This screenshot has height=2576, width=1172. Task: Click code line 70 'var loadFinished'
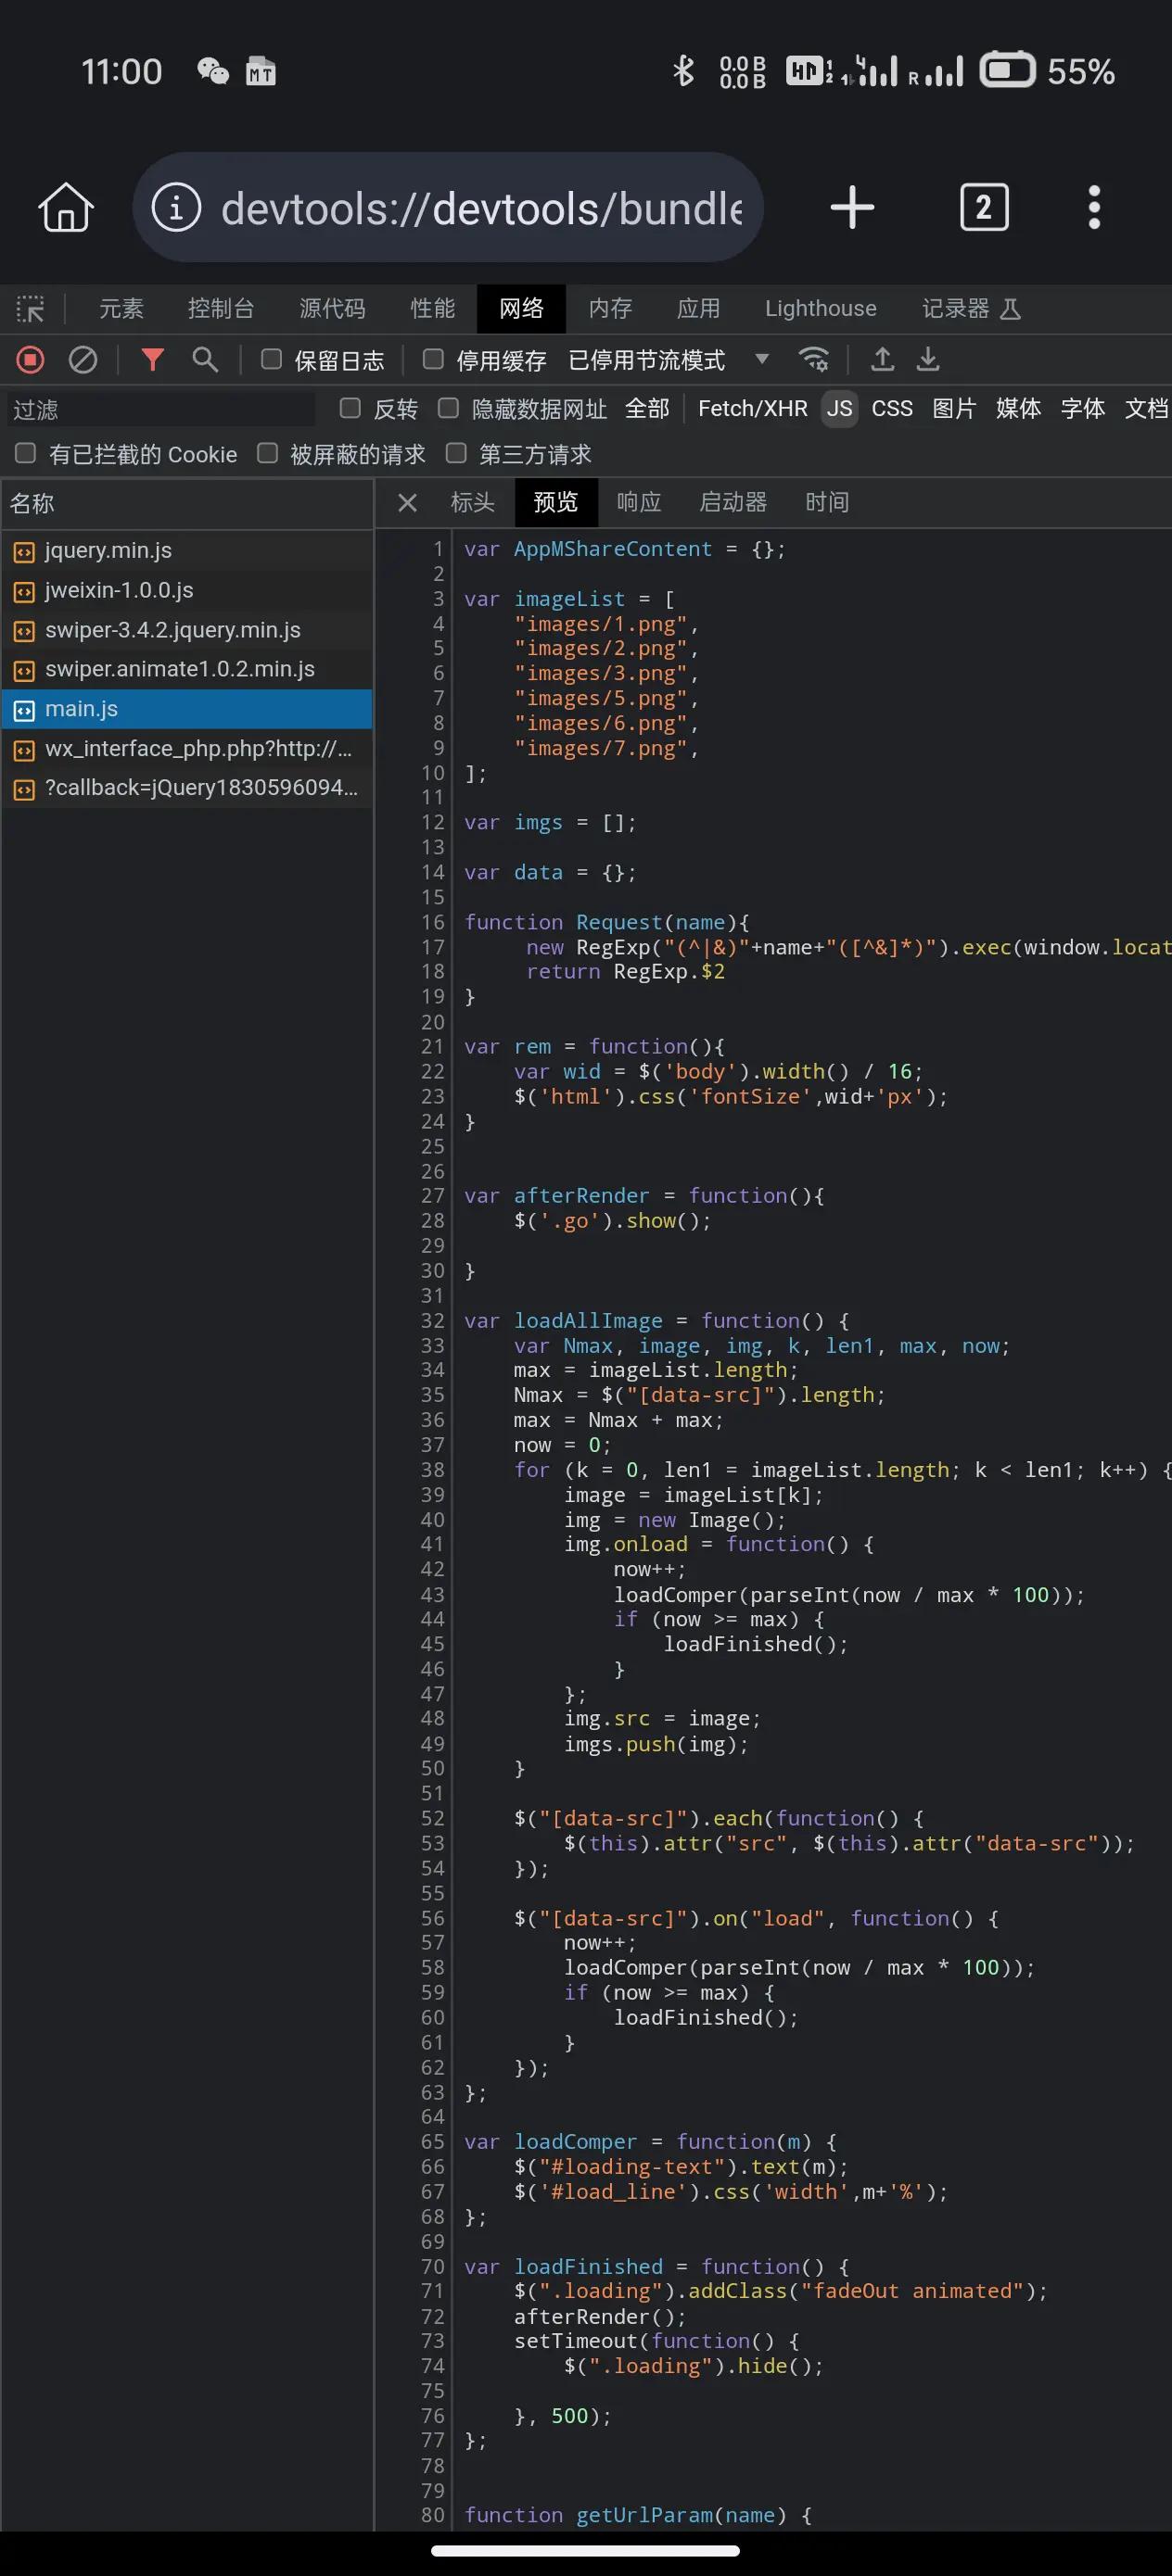[x=656, y=2266]
